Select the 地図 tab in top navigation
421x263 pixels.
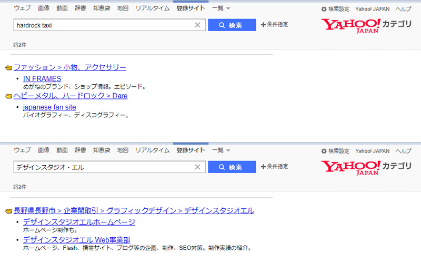coord(123,8)
